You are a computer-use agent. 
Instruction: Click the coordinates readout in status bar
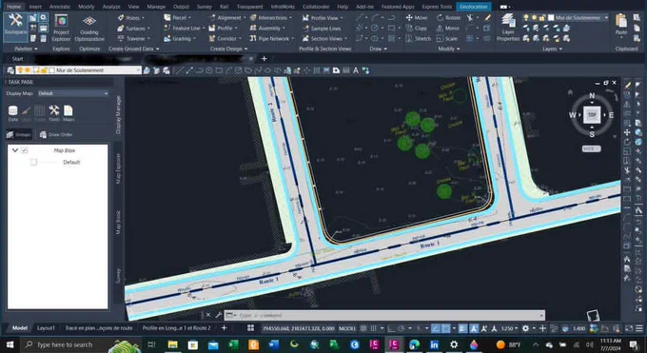pyautogui.click(x=299, y=328)
